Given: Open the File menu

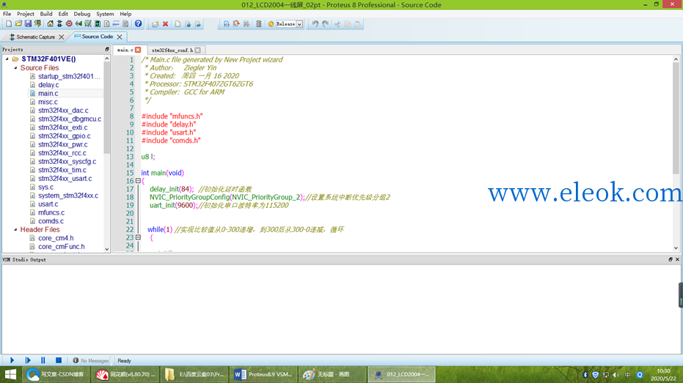Looking at the screenshot, I should pyautogui.click(x=7, y=14).
